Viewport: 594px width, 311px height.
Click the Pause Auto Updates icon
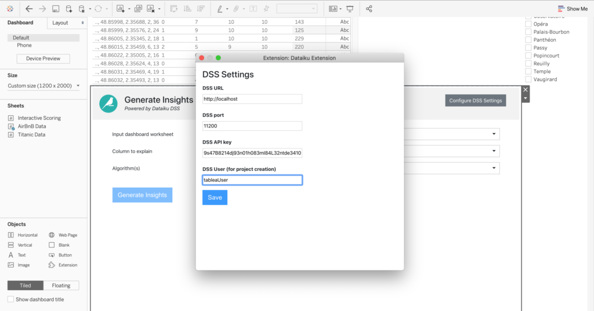coord(81,9)
